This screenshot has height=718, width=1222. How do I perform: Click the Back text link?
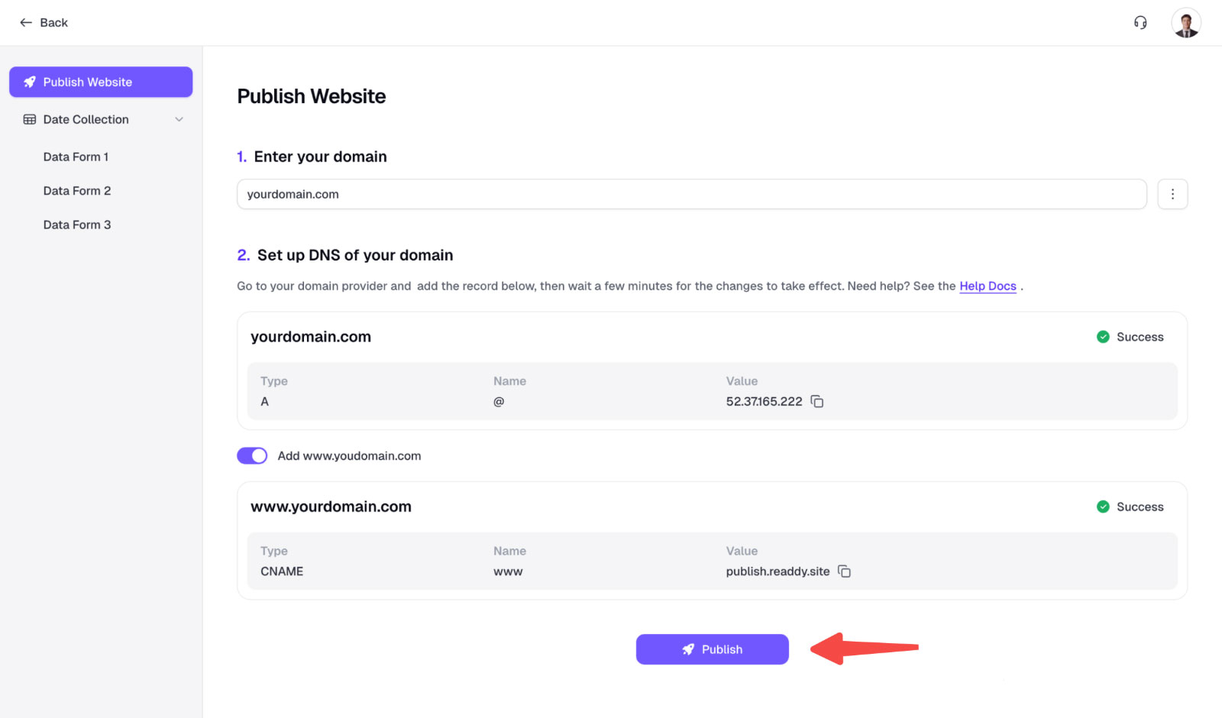[53, 23]
